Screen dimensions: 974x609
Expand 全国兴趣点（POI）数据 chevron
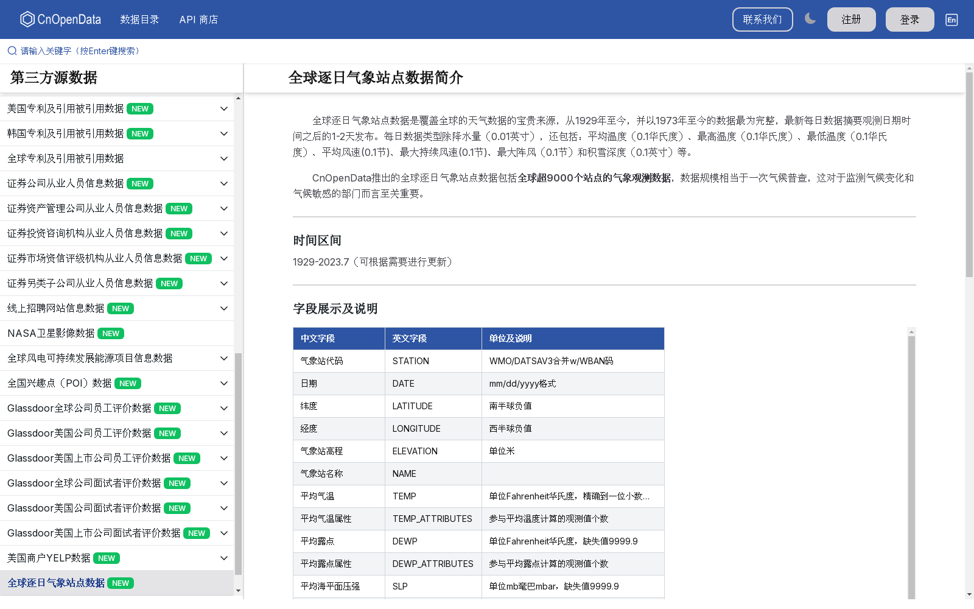click(224, 383)
